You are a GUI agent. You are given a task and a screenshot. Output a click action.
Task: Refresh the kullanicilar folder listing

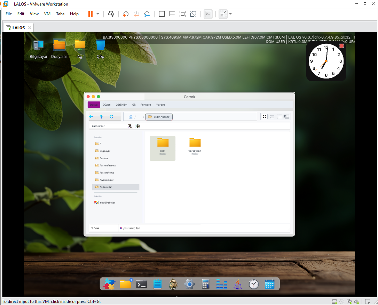(x=111, y=117)
